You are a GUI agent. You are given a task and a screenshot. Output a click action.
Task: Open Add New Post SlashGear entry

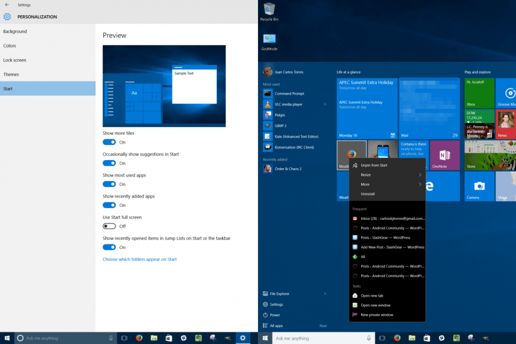(x=387, y=247)
